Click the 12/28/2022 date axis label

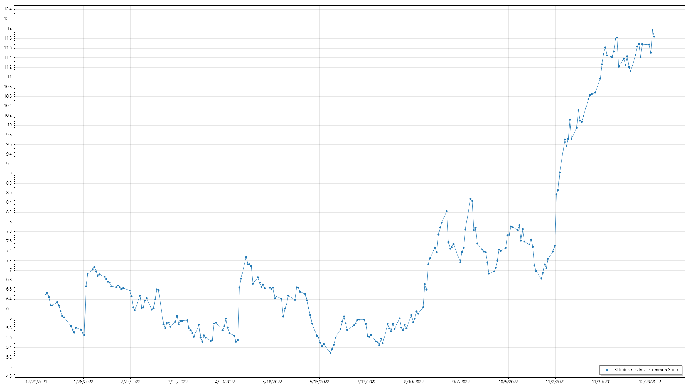[x=650, y=382]
